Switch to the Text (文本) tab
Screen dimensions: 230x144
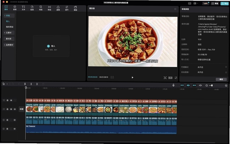(23, 8)
